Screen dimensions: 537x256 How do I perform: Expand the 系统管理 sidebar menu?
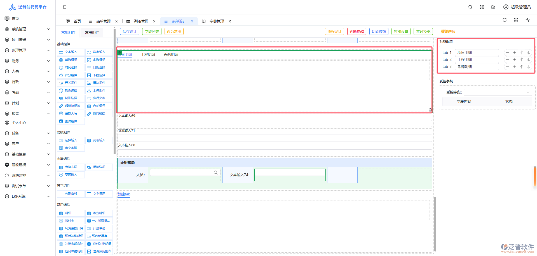pyautogui.click(x=27, y=29)
